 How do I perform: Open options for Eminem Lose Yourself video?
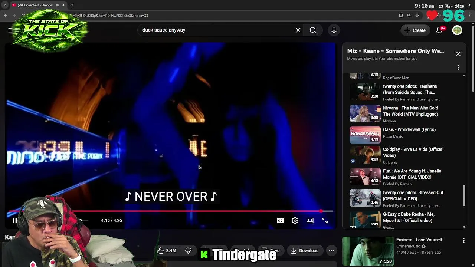coord(463,241)
